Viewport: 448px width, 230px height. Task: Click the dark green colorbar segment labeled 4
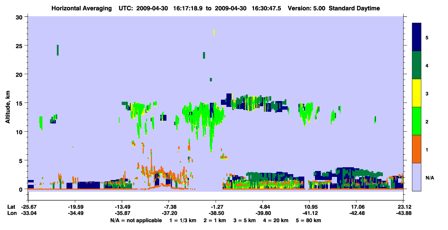(x=417, y=65)
